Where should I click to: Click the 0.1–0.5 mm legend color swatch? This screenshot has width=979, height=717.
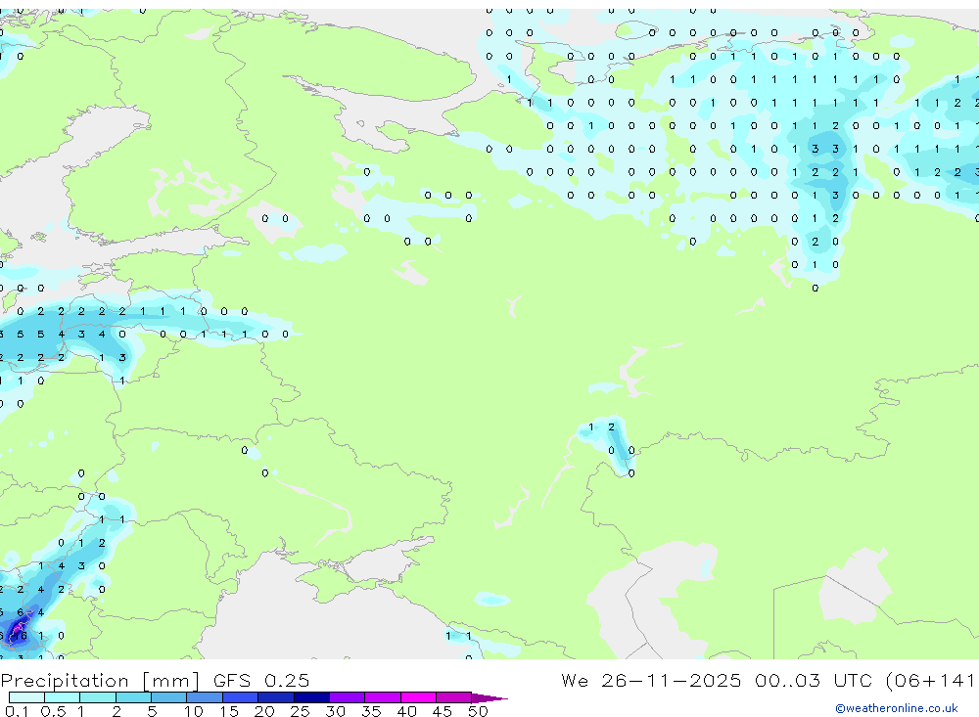(26, 697)
